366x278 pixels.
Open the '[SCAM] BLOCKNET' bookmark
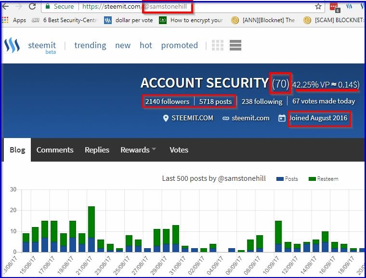tap(334, 20)
